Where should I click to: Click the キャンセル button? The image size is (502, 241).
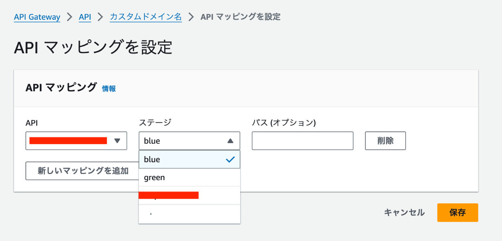404,213
